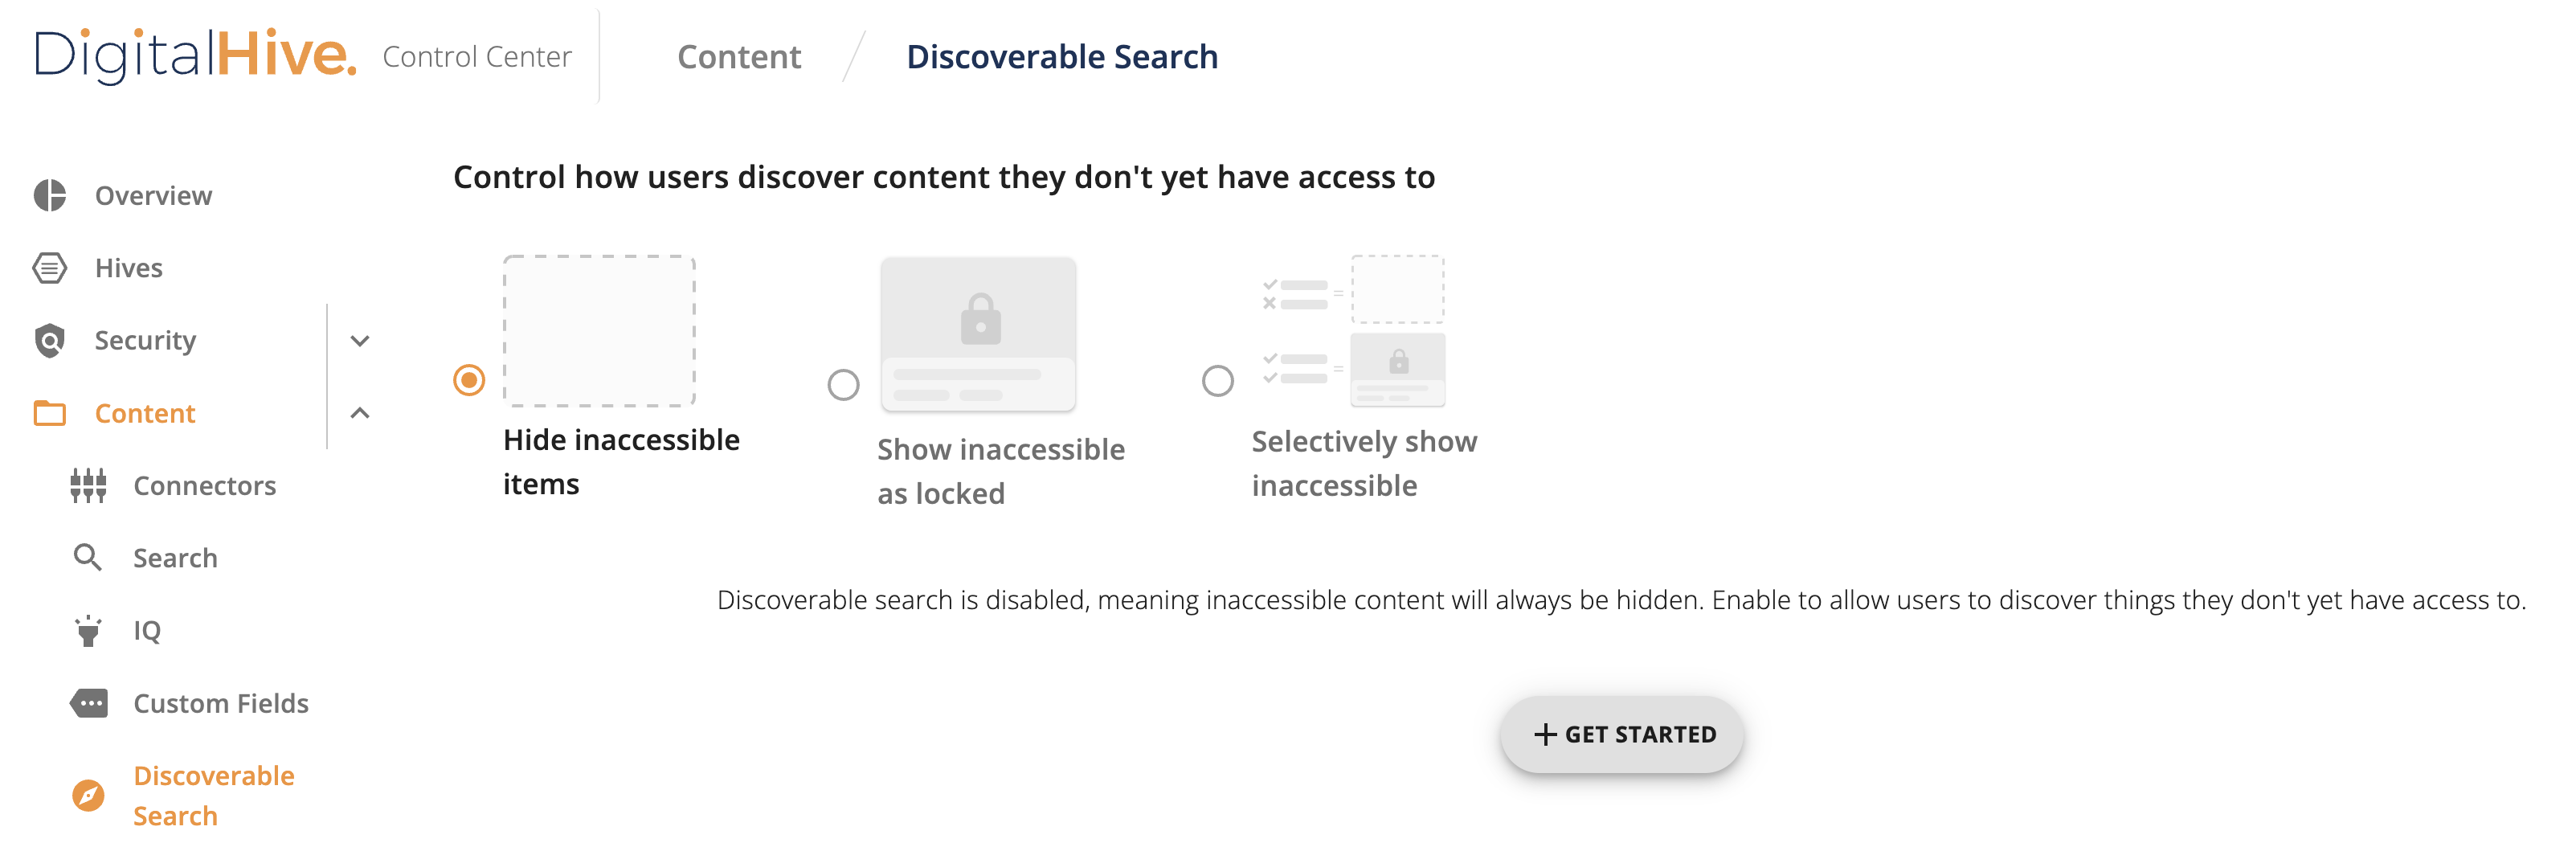
Task: Select Hide inaccessible items radio button
Action: 469,380
